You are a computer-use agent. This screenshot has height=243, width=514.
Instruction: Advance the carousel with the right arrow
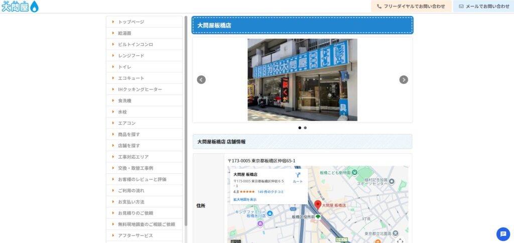(404, 80)
